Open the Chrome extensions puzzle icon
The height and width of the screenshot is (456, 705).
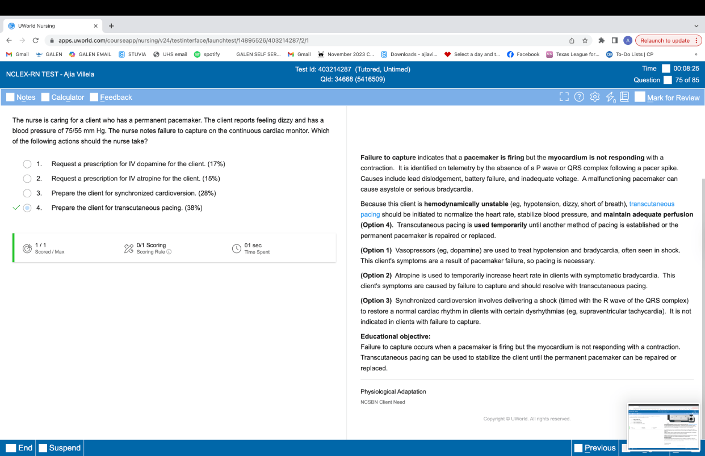[x=601, y=41]
